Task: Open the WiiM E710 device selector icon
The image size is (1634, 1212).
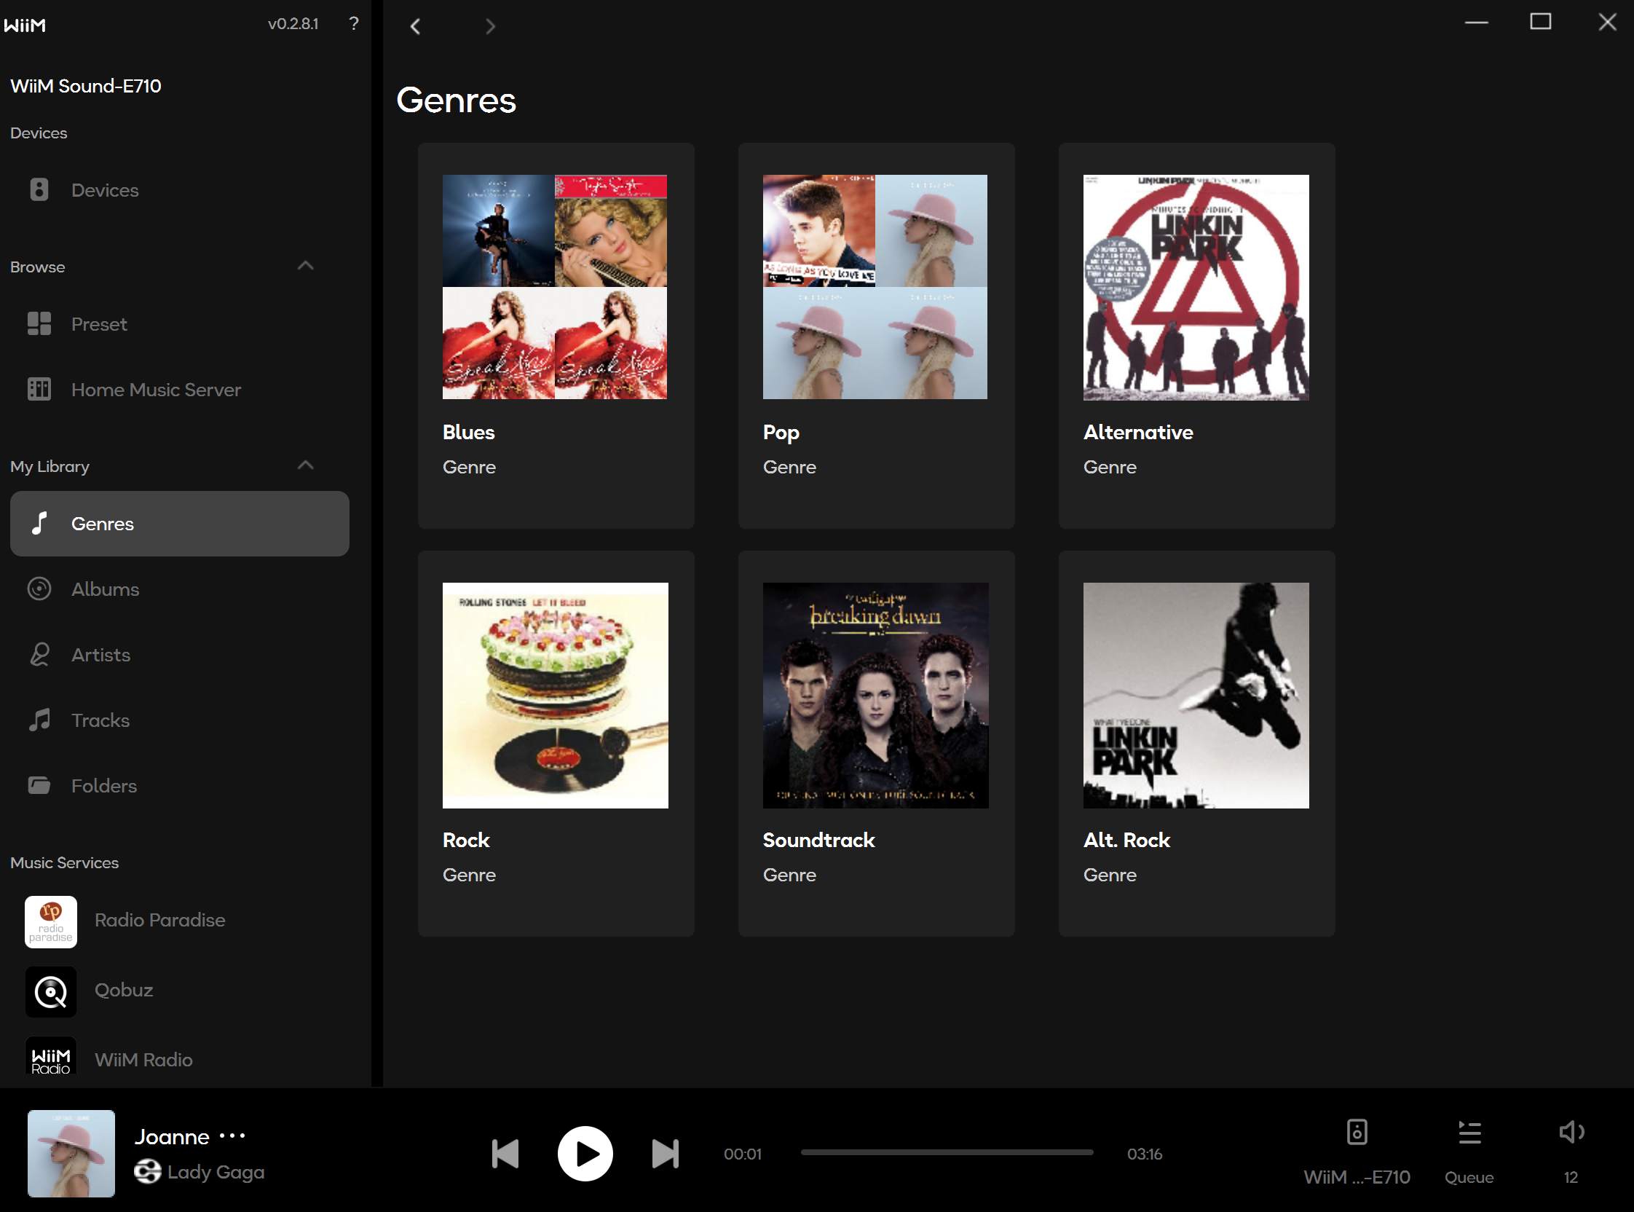Action: (x=1357, y=1132)
